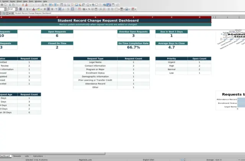This screenshot has height=161, width=245.
Task: Click the Format as Date icon
Action: (96, 9)
